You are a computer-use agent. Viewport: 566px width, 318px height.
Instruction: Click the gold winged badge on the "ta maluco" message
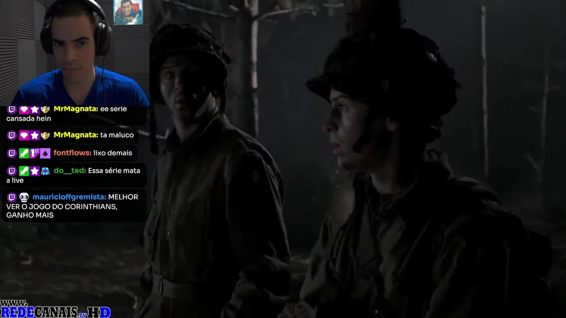point(45,135)
